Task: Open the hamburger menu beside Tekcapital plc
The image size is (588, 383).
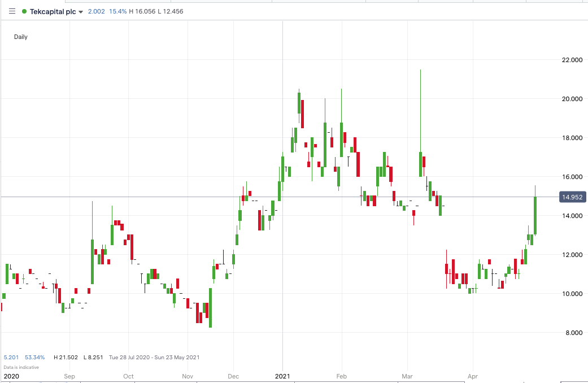Action: point(12,11)
